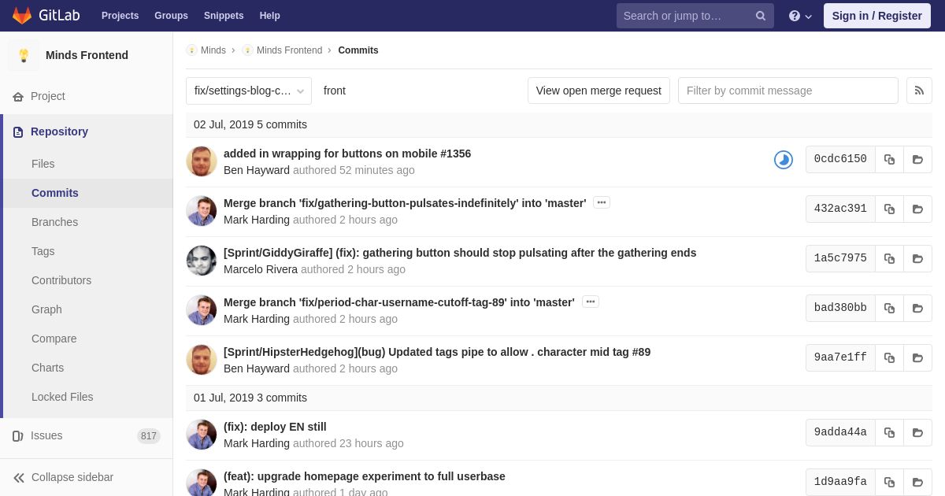The height and width of the screenshot is (496, 945).
Task: Open the Help link in the top bar
Action: [270, 16]
